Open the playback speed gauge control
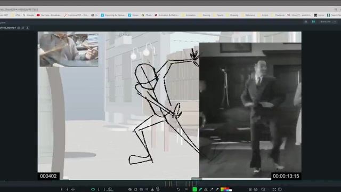The image size is (341, 192). [x=110, y=189]
